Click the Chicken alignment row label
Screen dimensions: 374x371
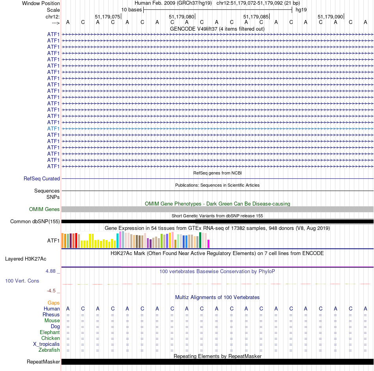click(x=50, y=338)
